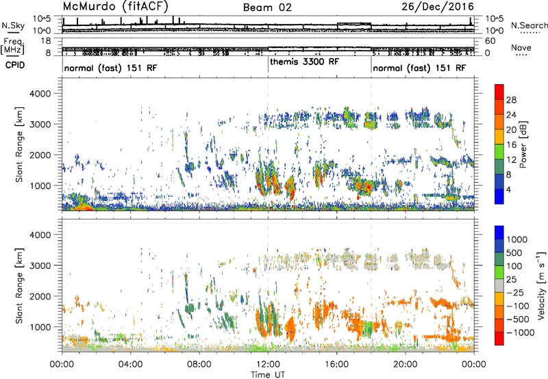Viewport: 548px width, 379px height.
Task: Click the 4 label on the Power colorbar
Action: (508, 190)
